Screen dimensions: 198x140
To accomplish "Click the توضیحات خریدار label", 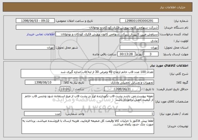I will (178, 126).
